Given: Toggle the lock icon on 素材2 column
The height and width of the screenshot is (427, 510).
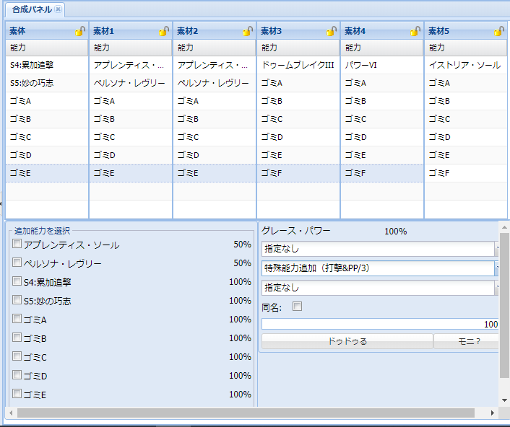Looking at the screenshot, I should pyautogui.click(x=248, y=31).
